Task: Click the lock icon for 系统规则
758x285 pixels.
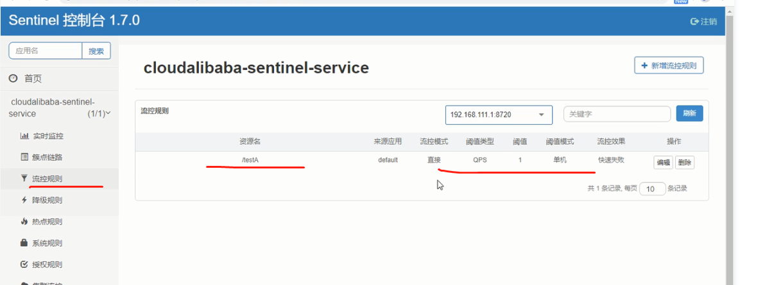Action: [24, 243]
